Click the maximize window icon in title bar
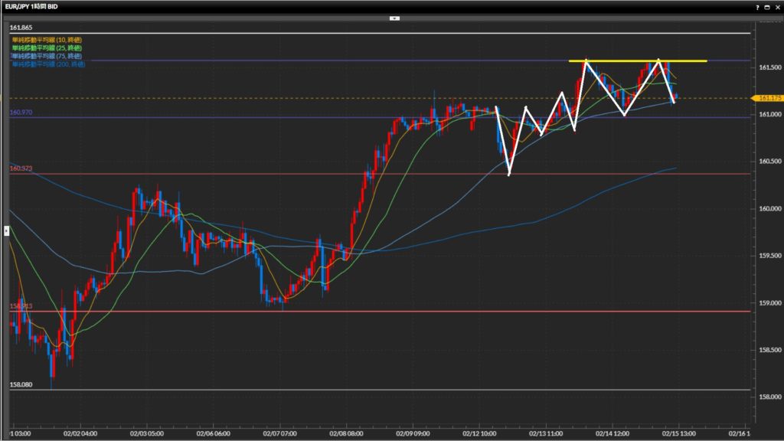 click(x=766, y=6)
